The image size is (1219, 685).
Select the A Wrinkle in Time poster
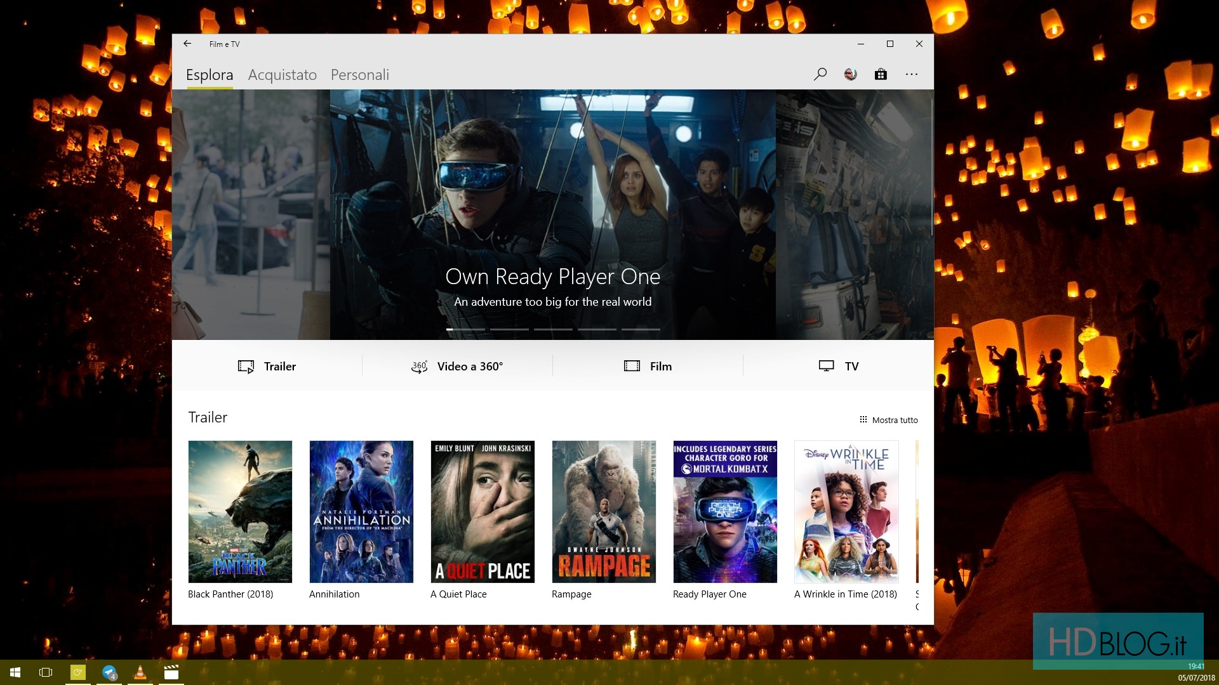click(x=846, y=512)
